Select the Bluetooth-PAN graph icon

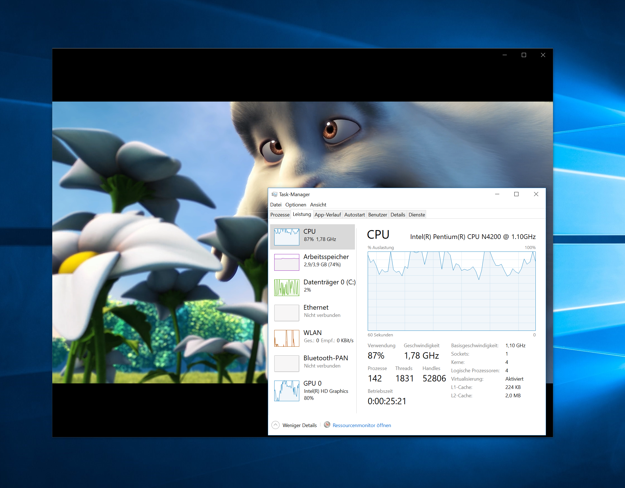[x=286, y=363]
